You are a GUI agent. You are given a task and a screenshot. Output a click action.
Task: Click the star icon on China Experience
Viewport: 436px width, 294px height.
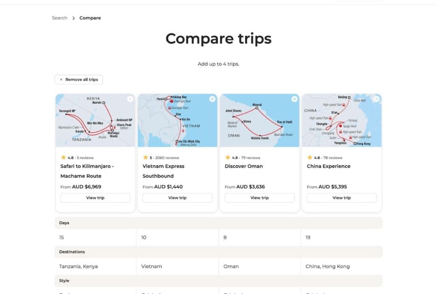click(x=310, y=157)
